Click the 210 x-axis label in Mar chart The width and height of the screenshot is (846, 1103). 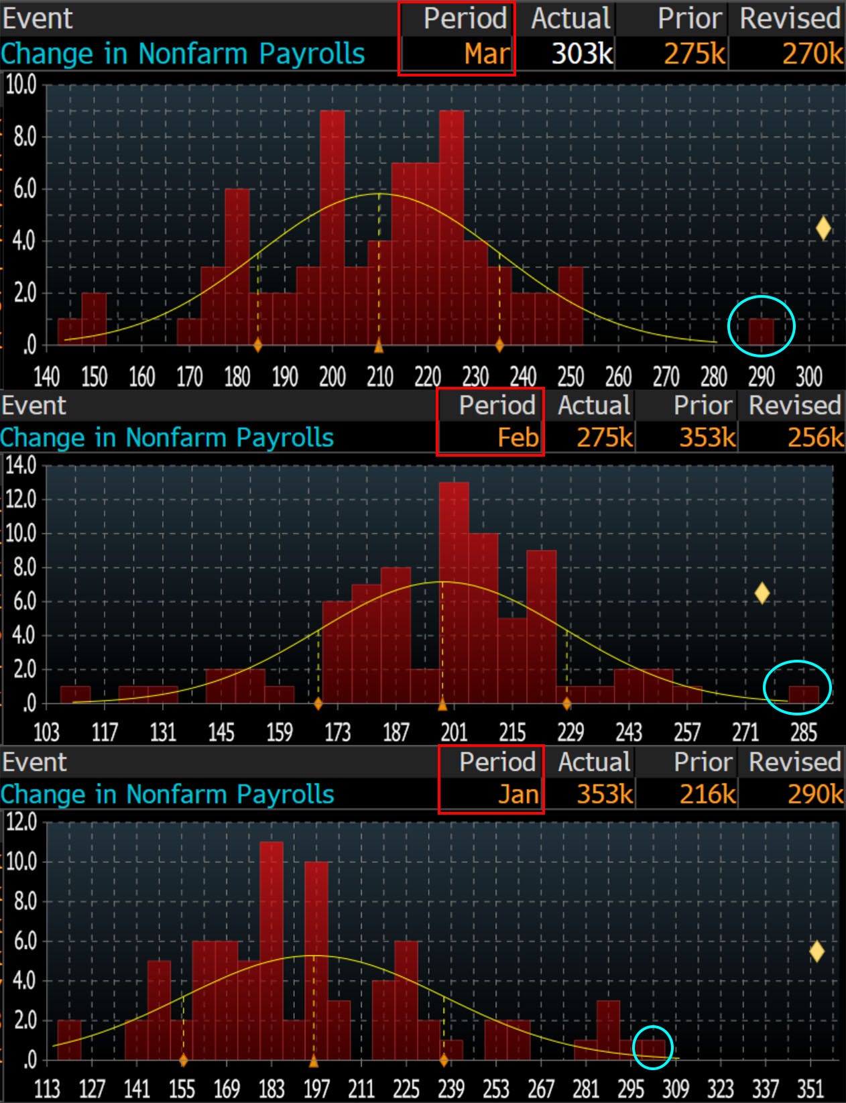pyautogui.click(x=380, y=377)
